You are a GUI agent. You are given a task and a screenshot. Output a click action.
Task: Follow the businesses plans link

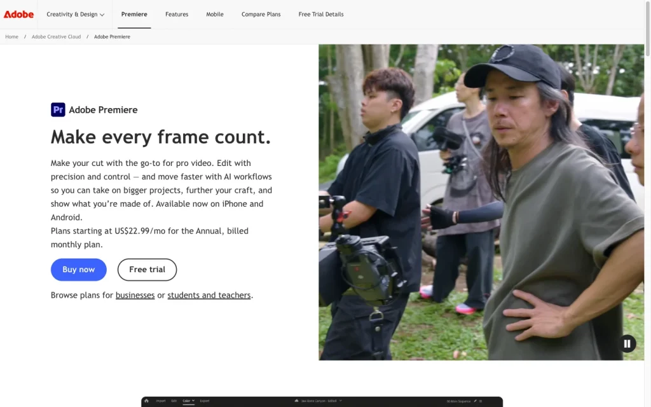pyautogui.click(x=135, y=295)
